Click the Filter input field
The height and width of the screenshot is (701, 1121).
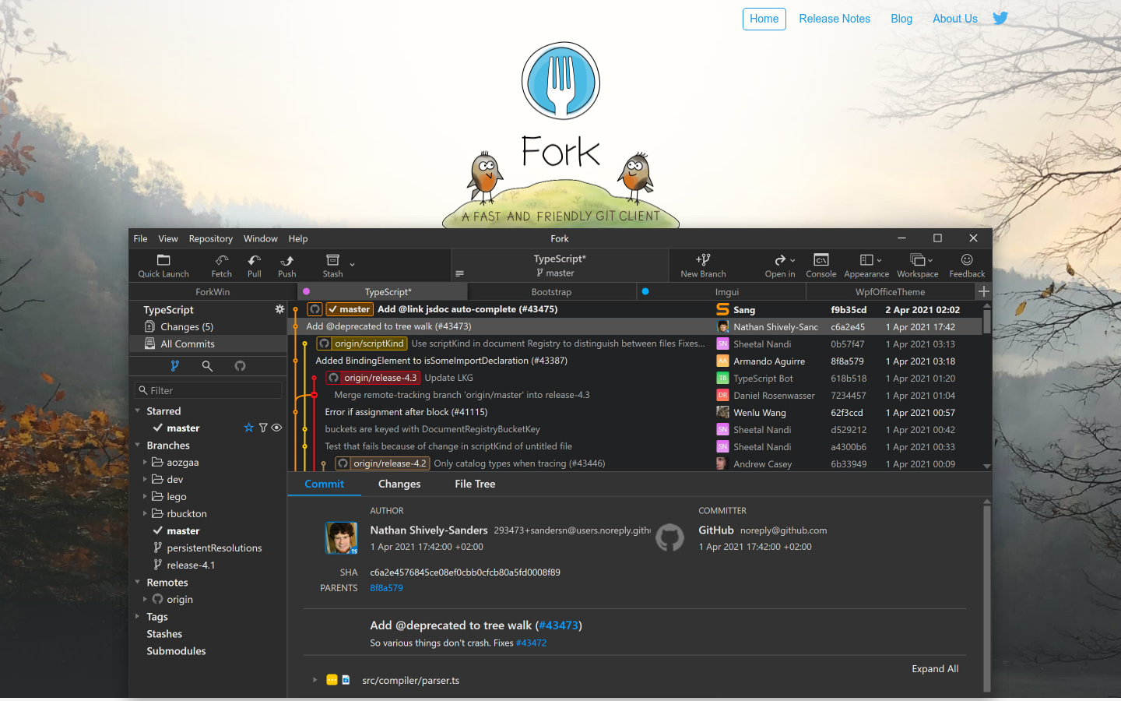(x=208, y=390)
